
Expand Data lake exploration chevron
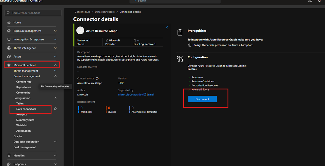pyautogui.click(x=55, y=142)
